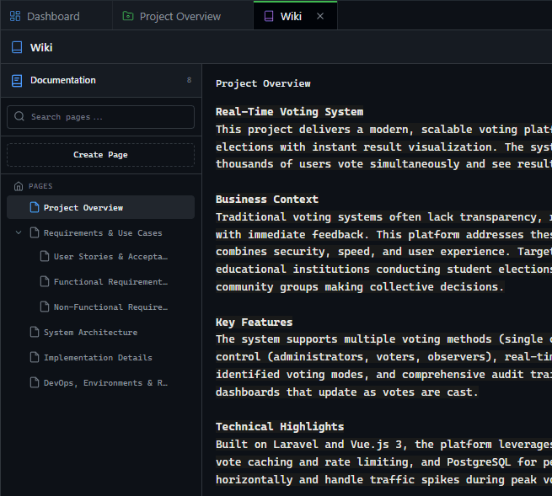Close the Wiki tab

[x=319, y=16]
